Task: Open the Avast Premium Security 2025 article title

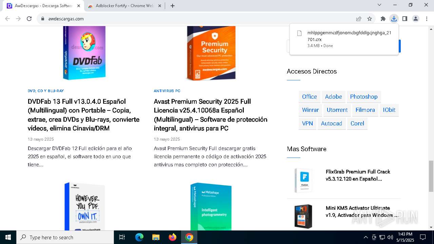Action: pos(211,115)
